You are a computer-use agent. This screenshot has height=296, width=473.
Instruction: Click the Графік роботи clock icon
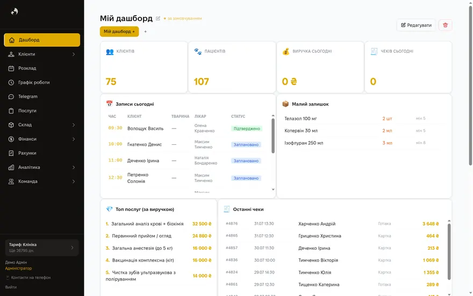pyautogui.click(x=11, y=82)
